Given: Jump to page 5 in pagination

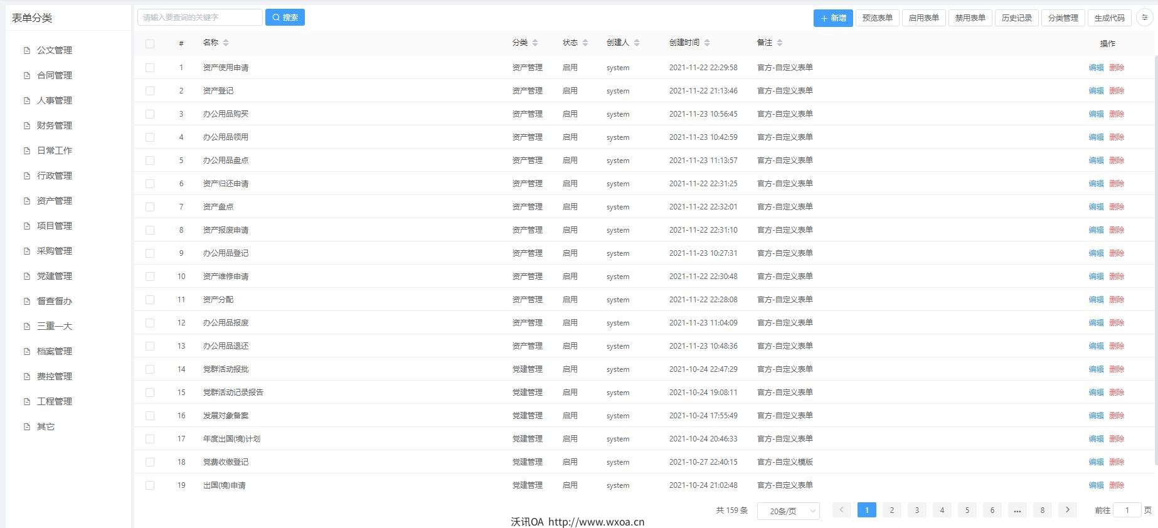Looking at the screenshot, I should tap(967, 510).
